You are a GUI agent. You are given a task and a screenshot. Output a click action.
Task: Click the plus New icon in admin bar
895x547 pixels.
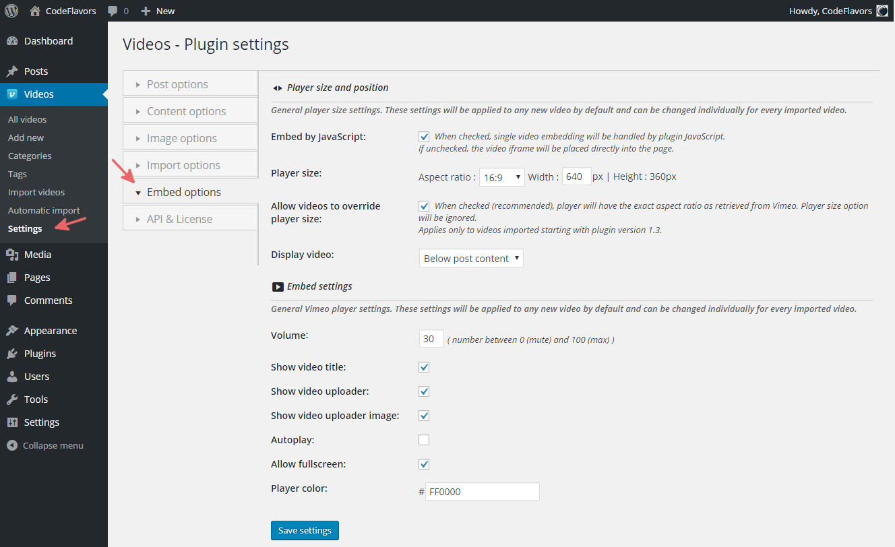[145, 11]
